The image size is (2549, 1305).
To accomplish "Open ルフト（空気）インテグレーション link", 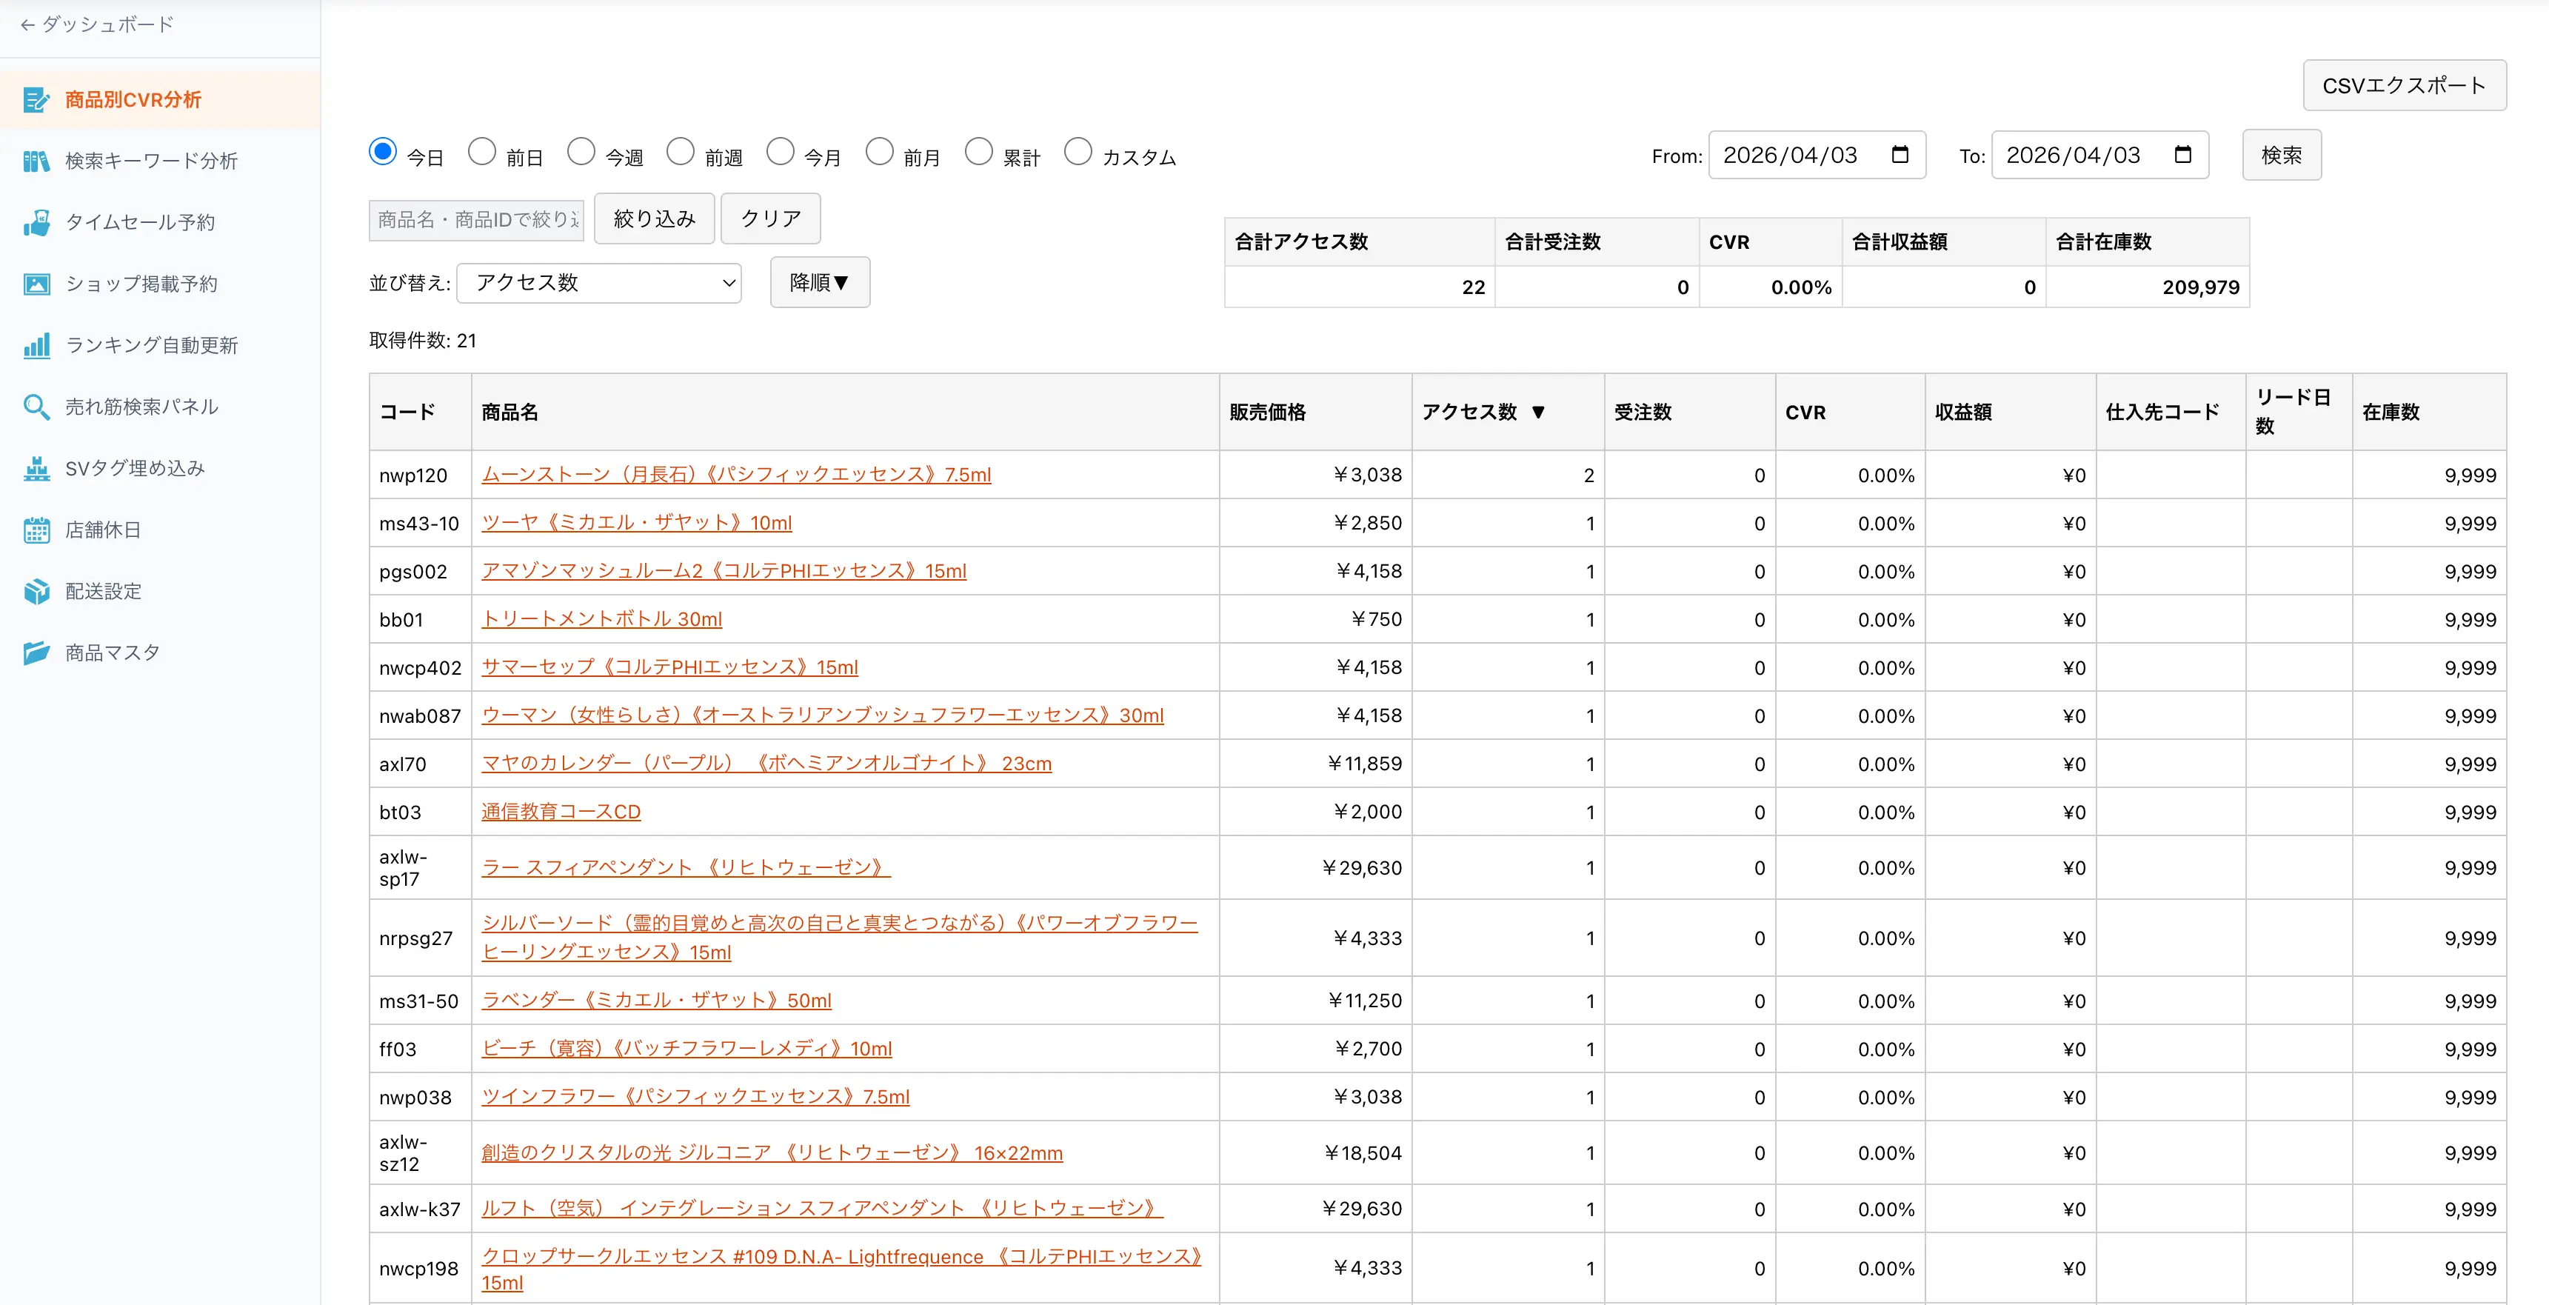I will point(821,1209).
